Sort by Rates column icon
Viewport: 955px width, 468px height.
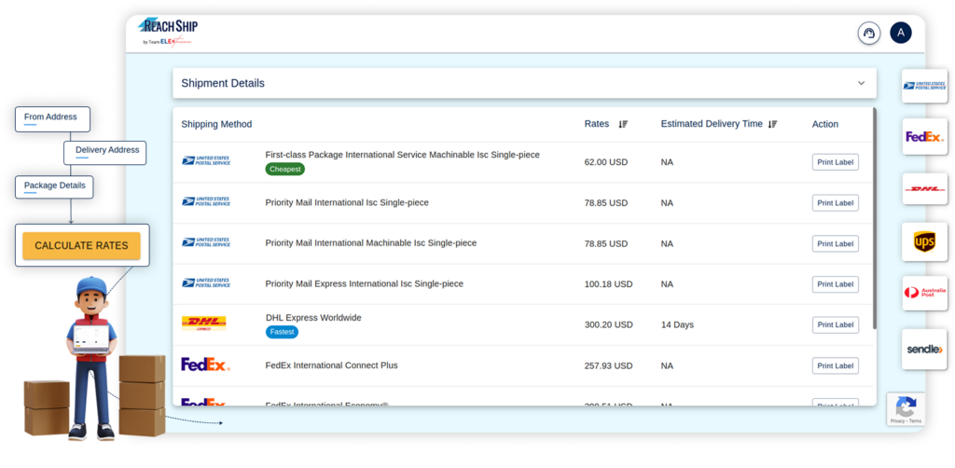pos(623,124)
